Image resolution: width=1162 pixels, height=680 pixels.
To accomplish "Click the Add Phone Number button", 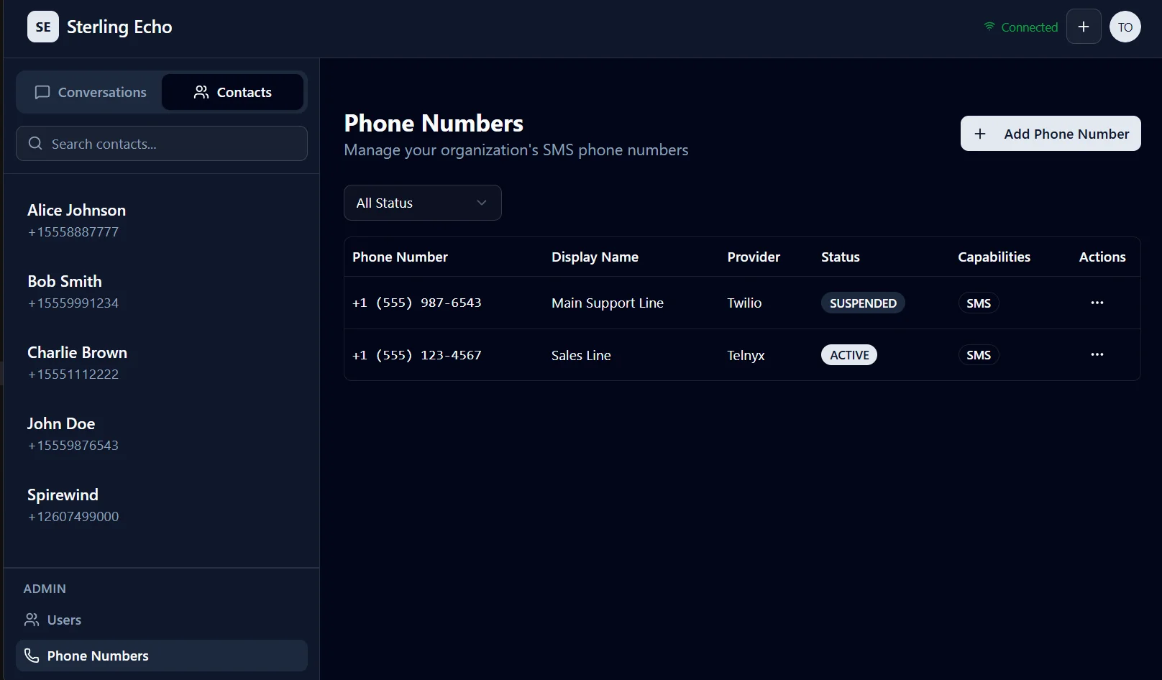I will (x=1051, y=134).
